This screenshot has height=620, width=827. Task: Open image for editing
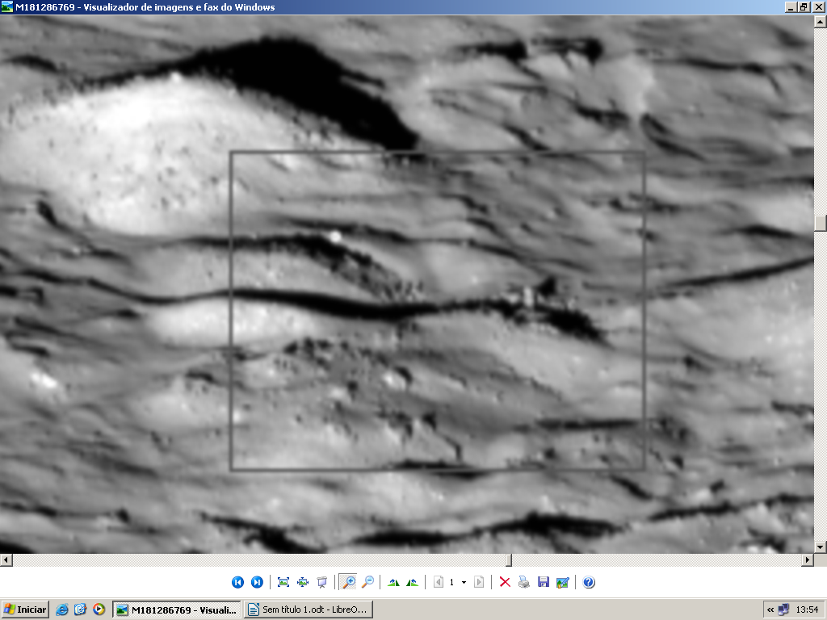click(x=563, y=582)
